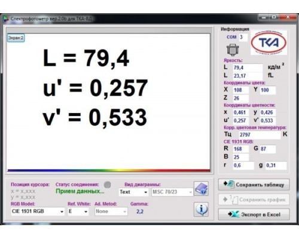Open the Ref. White E dropdown
This screenshot has height=239, width=299.
[x=78, y=212]
